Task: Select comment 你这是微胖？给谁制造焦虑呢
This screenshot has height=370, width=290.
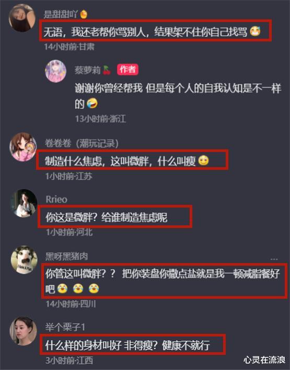Action: coord(106,217)
